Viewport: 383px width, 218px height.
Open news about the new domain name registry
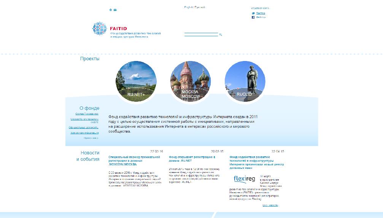[257, 162]
